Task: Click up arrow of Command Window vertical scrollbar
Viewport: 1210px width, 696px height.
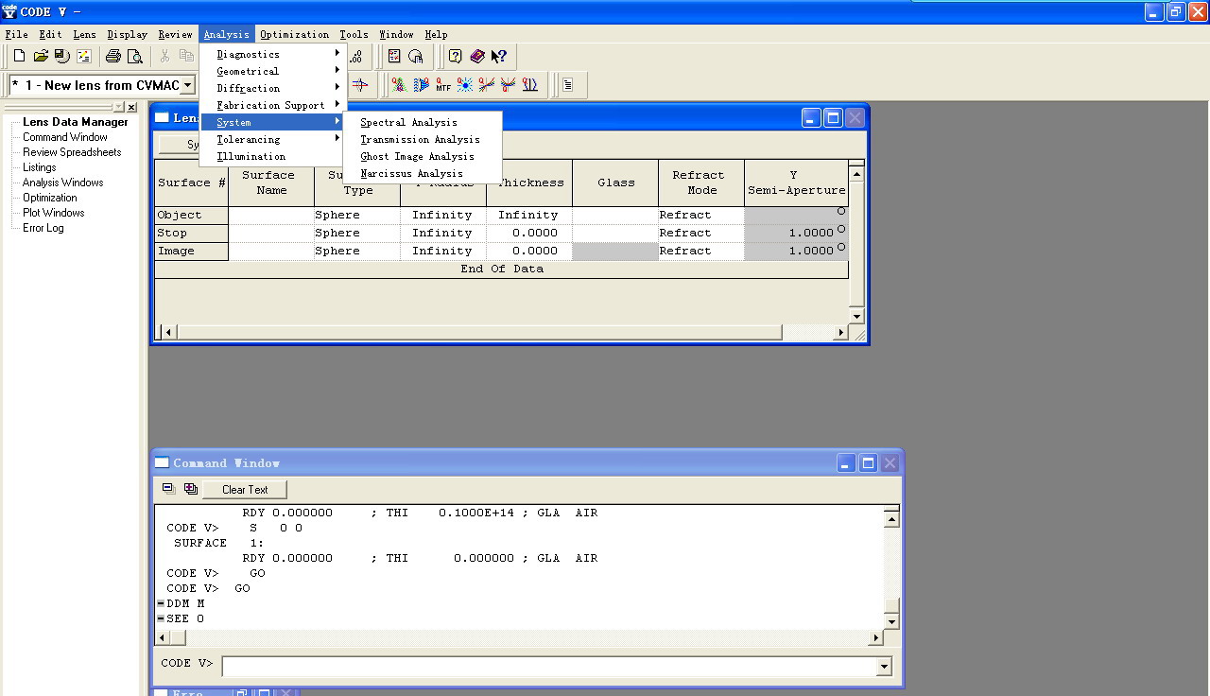Action: (x=891, y=518)
